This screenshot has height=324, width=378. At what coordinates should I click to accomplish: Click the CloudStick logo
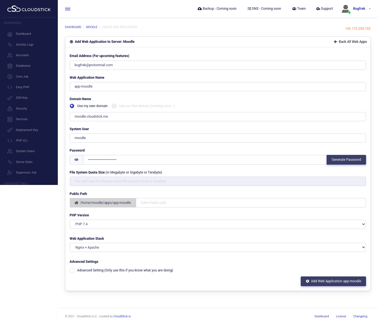click(x=29, y=9)
